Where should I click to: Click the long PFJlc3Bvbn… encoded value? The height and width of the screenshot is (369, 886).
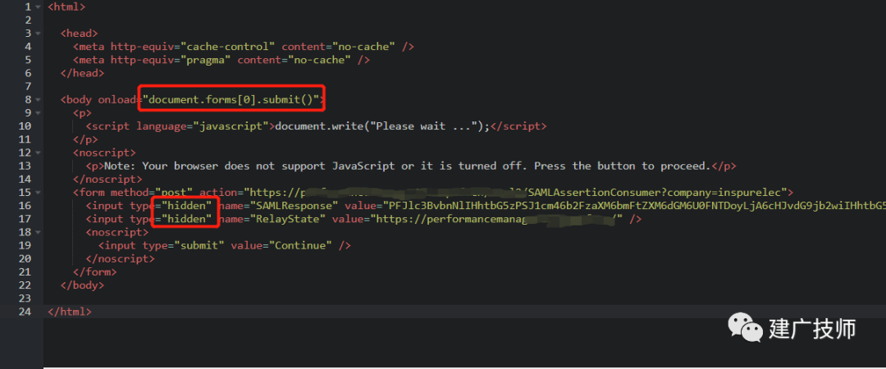634,206
